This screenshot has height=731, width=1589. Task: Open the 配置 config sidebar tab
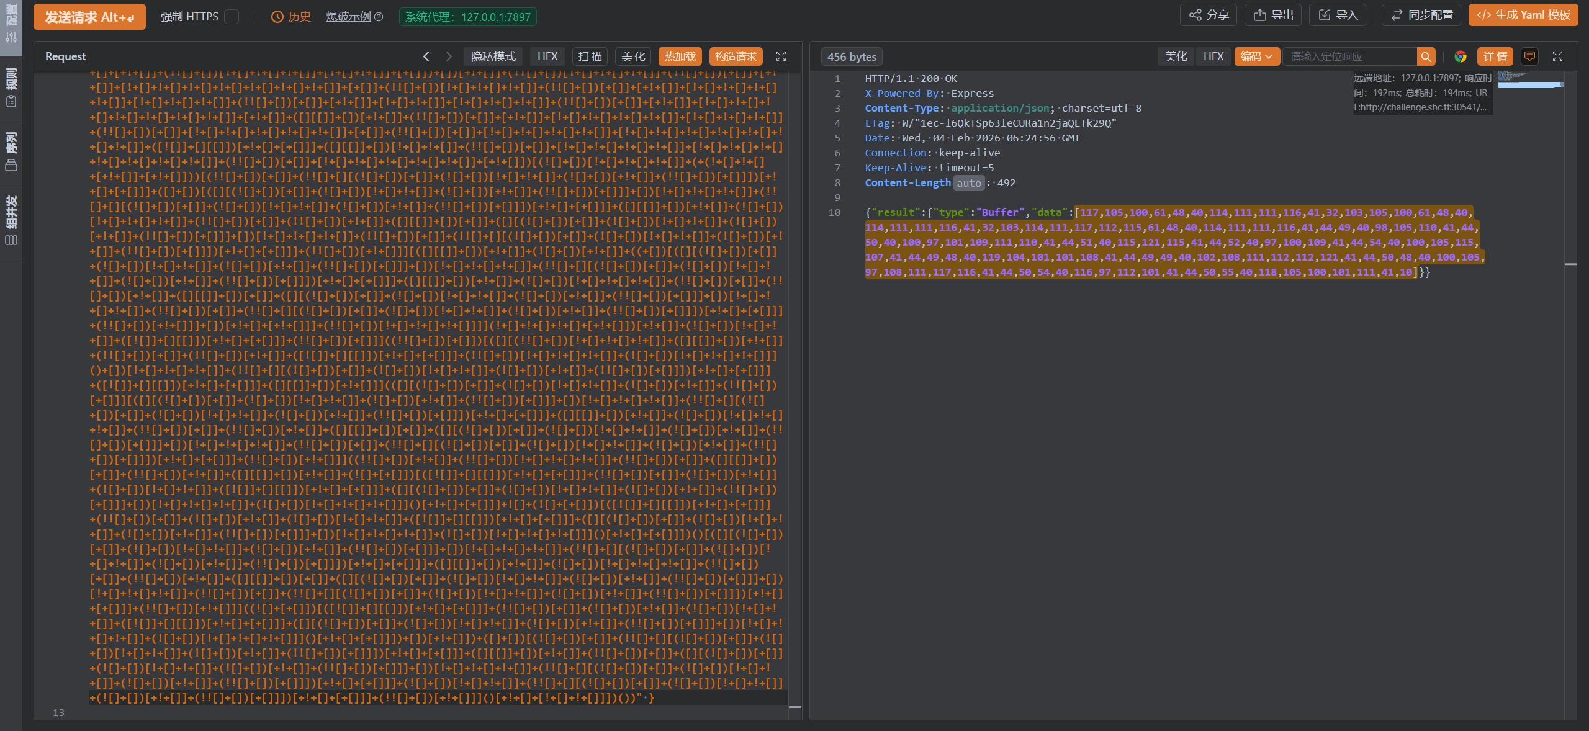[11, 24]
